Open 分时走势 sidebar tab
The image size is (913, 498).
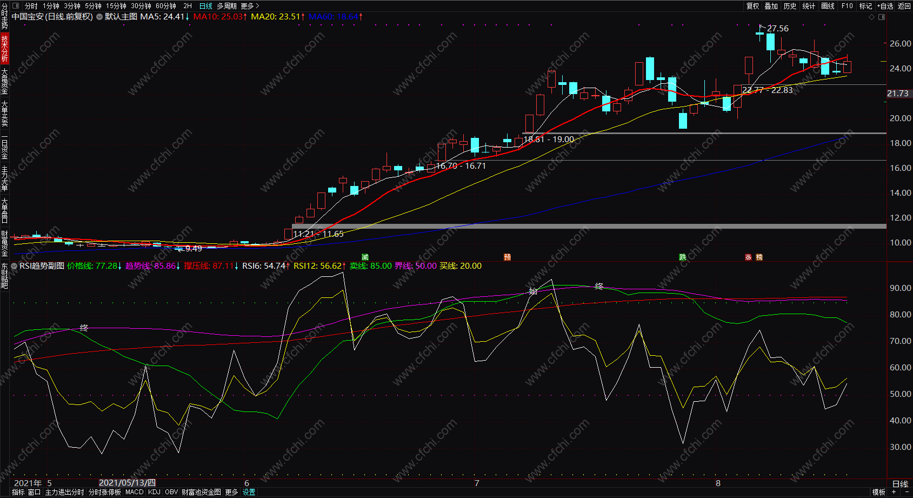click(x=4, y=16)
